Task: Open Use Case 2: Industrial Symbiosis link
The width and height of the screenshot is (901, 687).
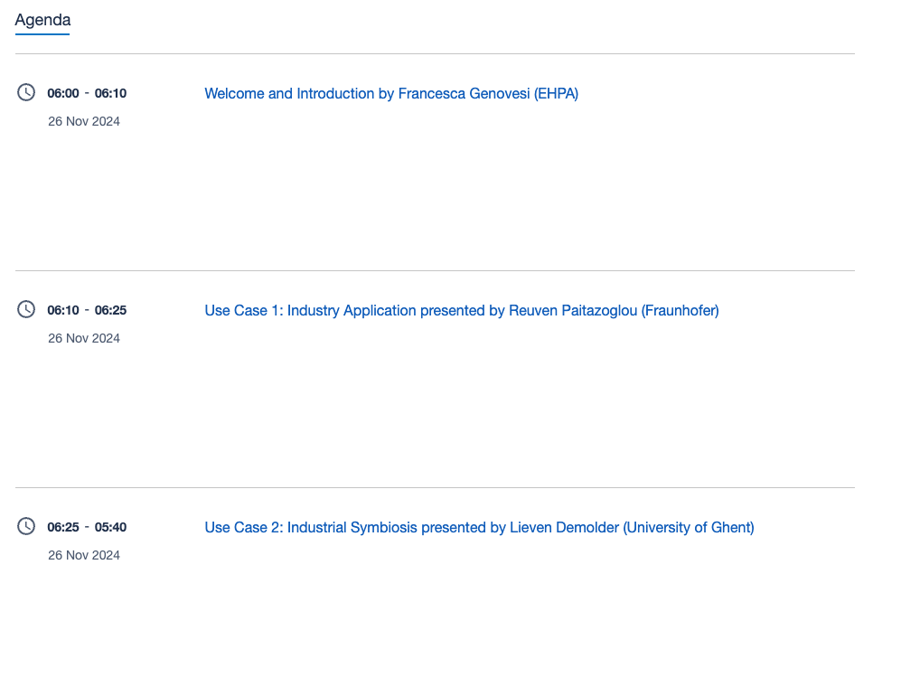Action: point(479,527)
